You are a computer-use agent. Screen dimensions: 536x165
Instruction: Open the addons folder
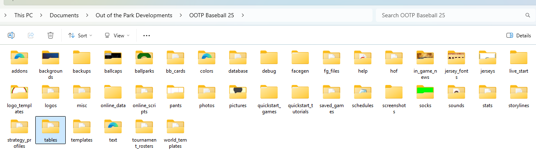coord(20,62)
